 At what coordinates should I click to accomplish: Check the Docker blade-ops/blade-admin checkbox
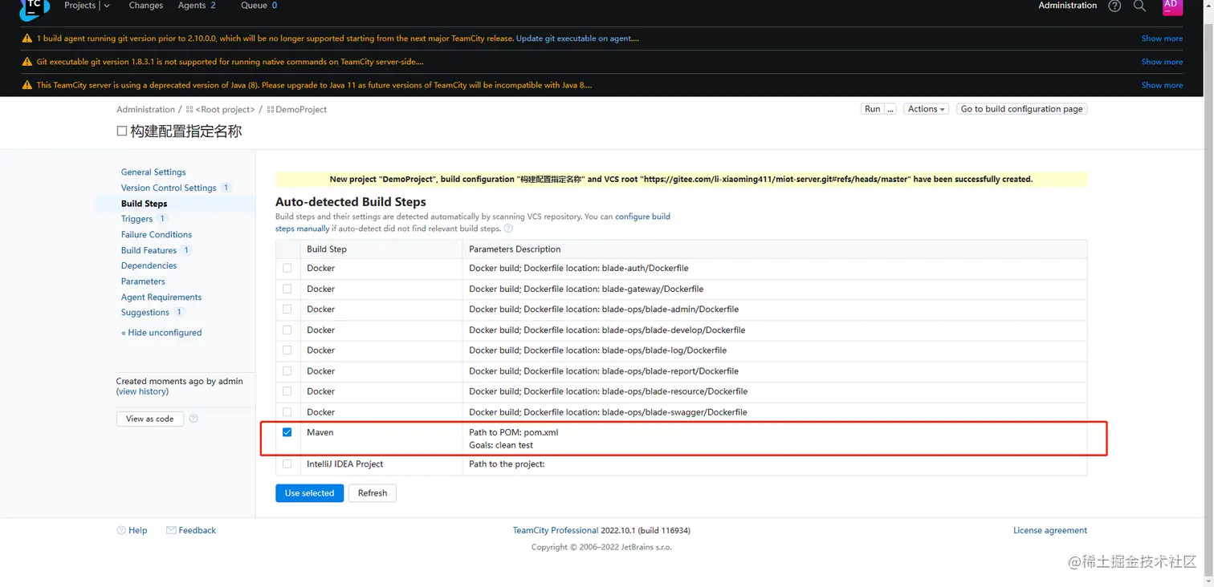tap(287, 309)
